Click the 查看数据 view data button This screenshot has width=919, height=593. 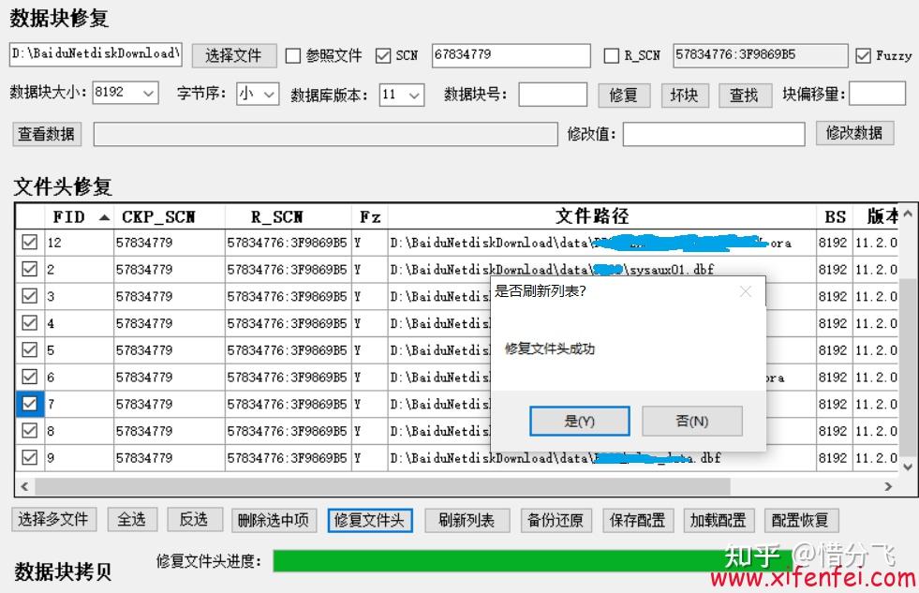point(45,133)
